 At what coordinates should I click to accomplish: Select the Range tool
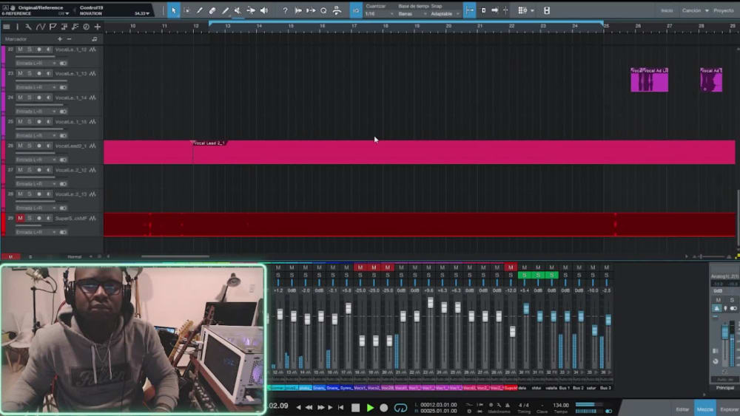tap(187, 10)
